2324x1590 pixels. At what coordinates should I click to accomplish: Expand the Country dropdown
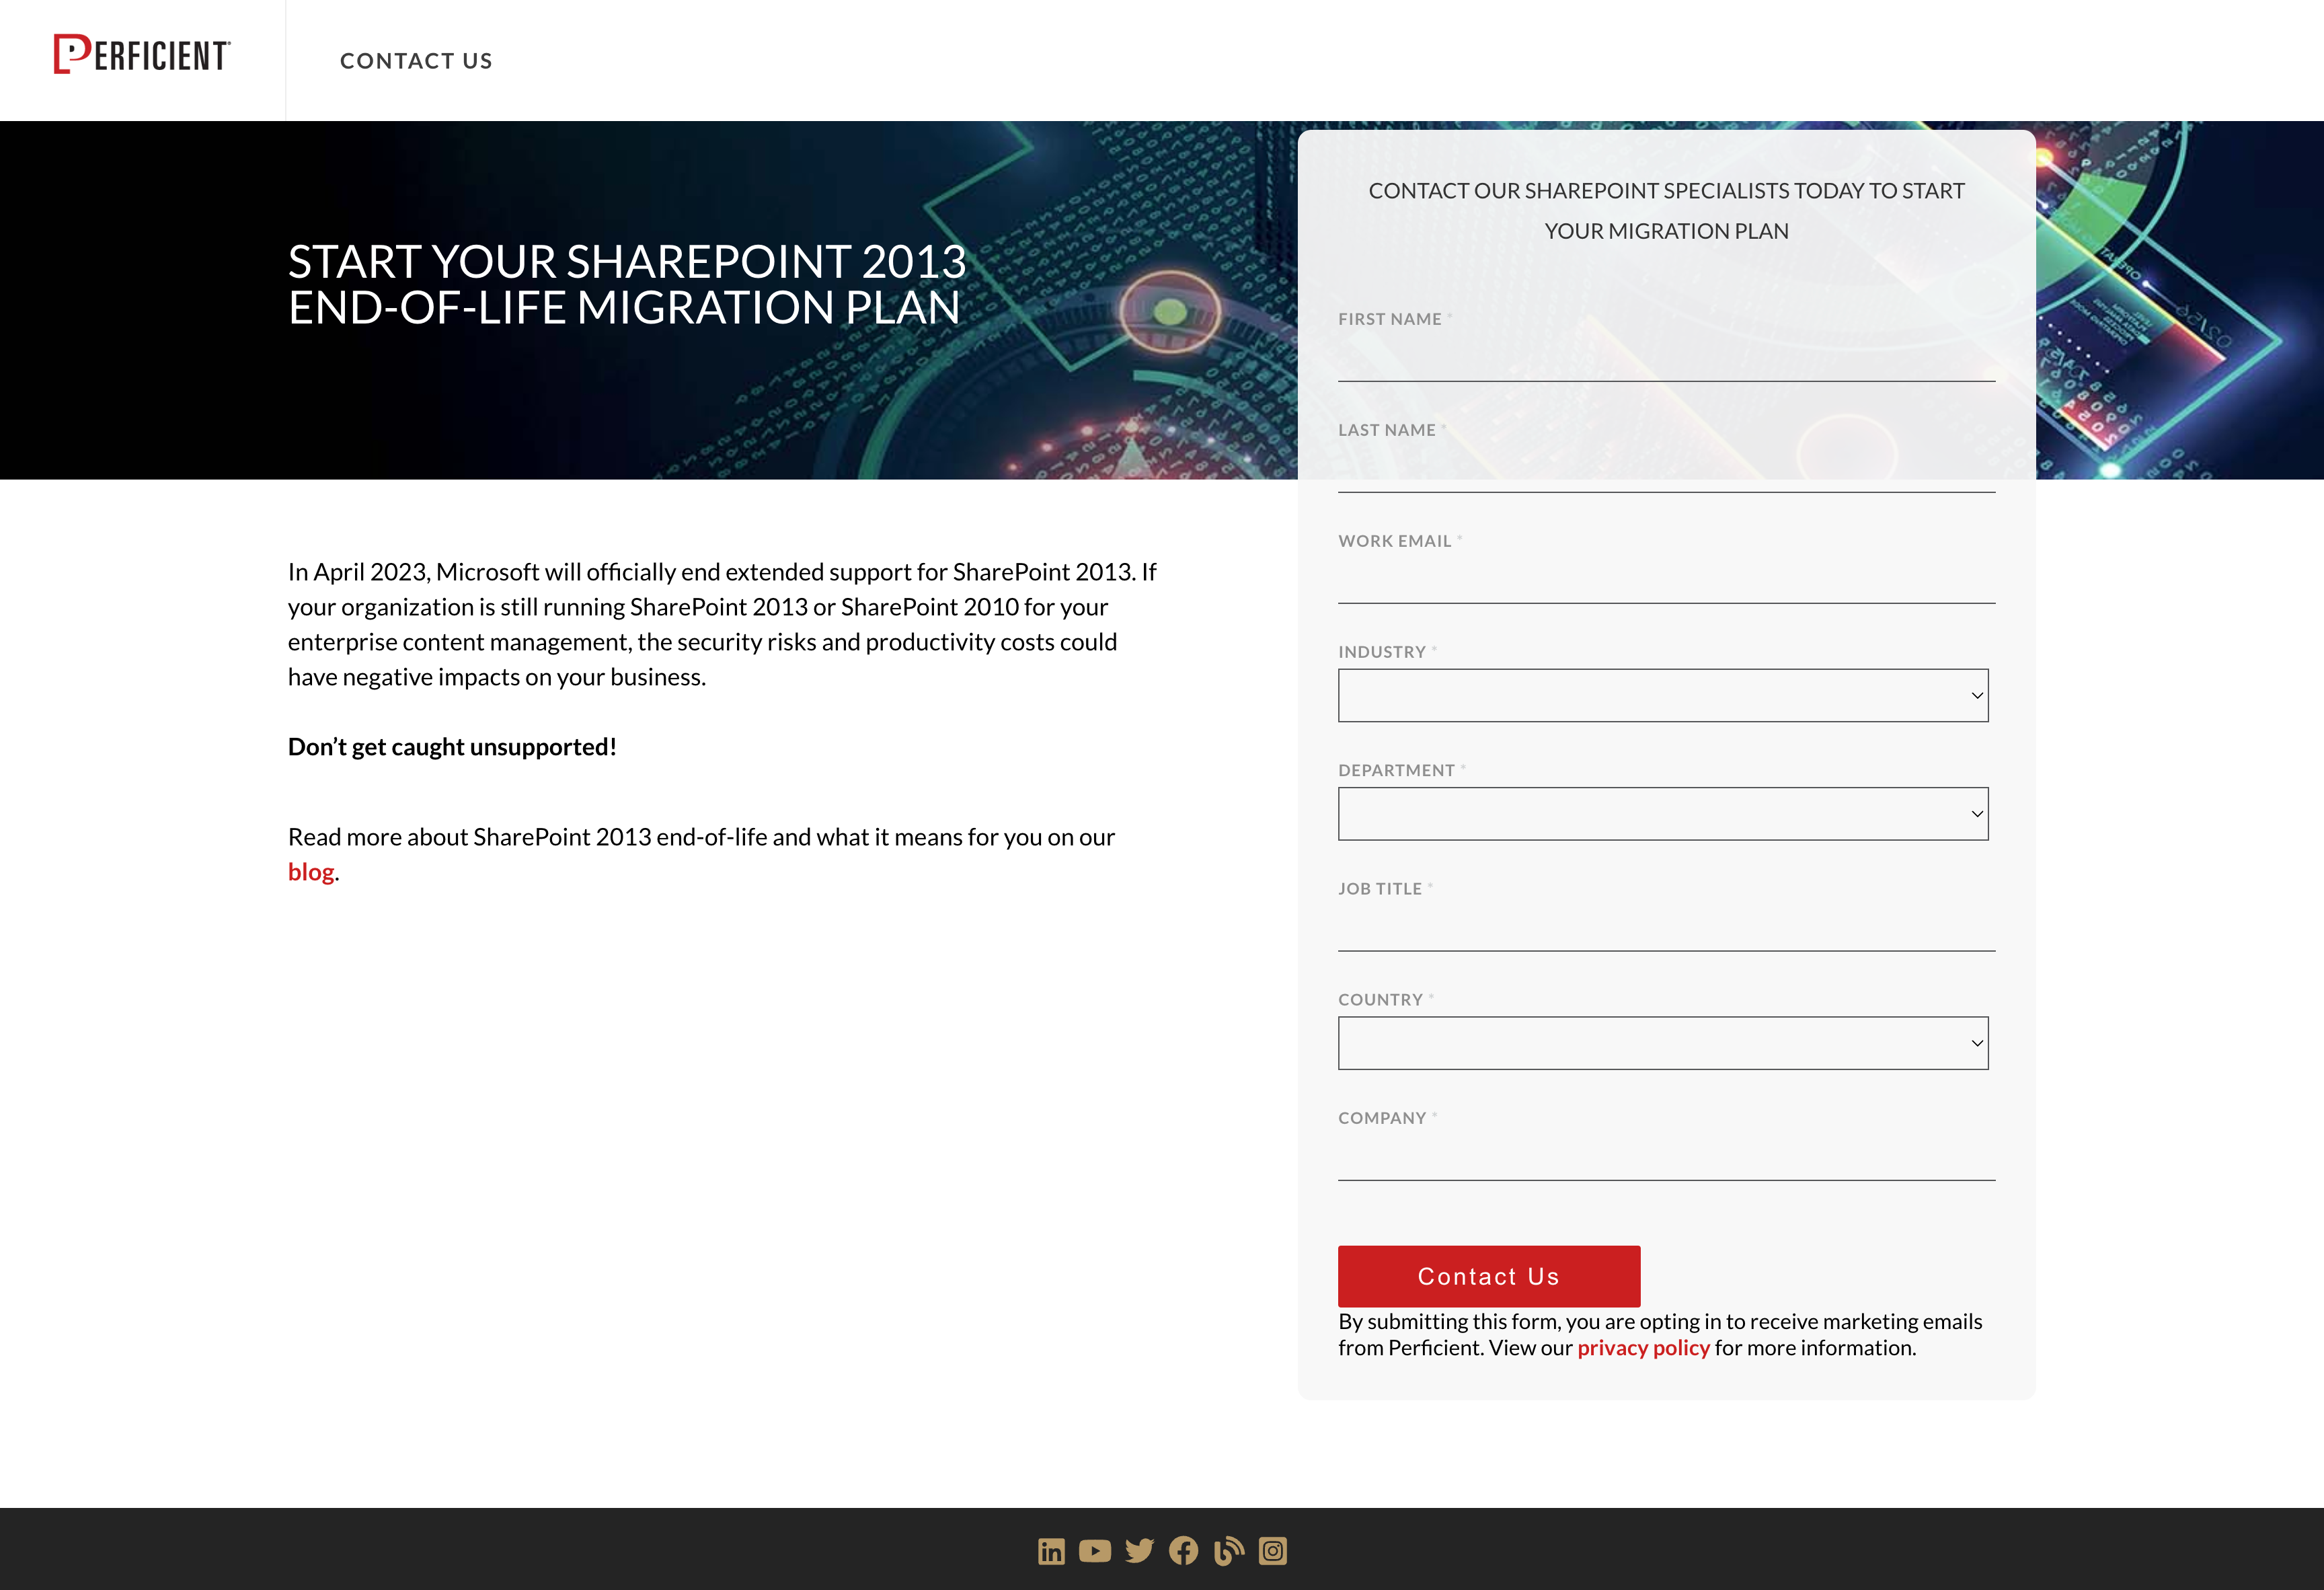pyautogui.click(x=1663, y=1043)
